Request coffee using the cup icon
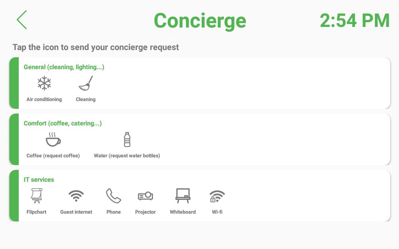The height and width of the screenshot is (249, 399). (x=53, y=140)
